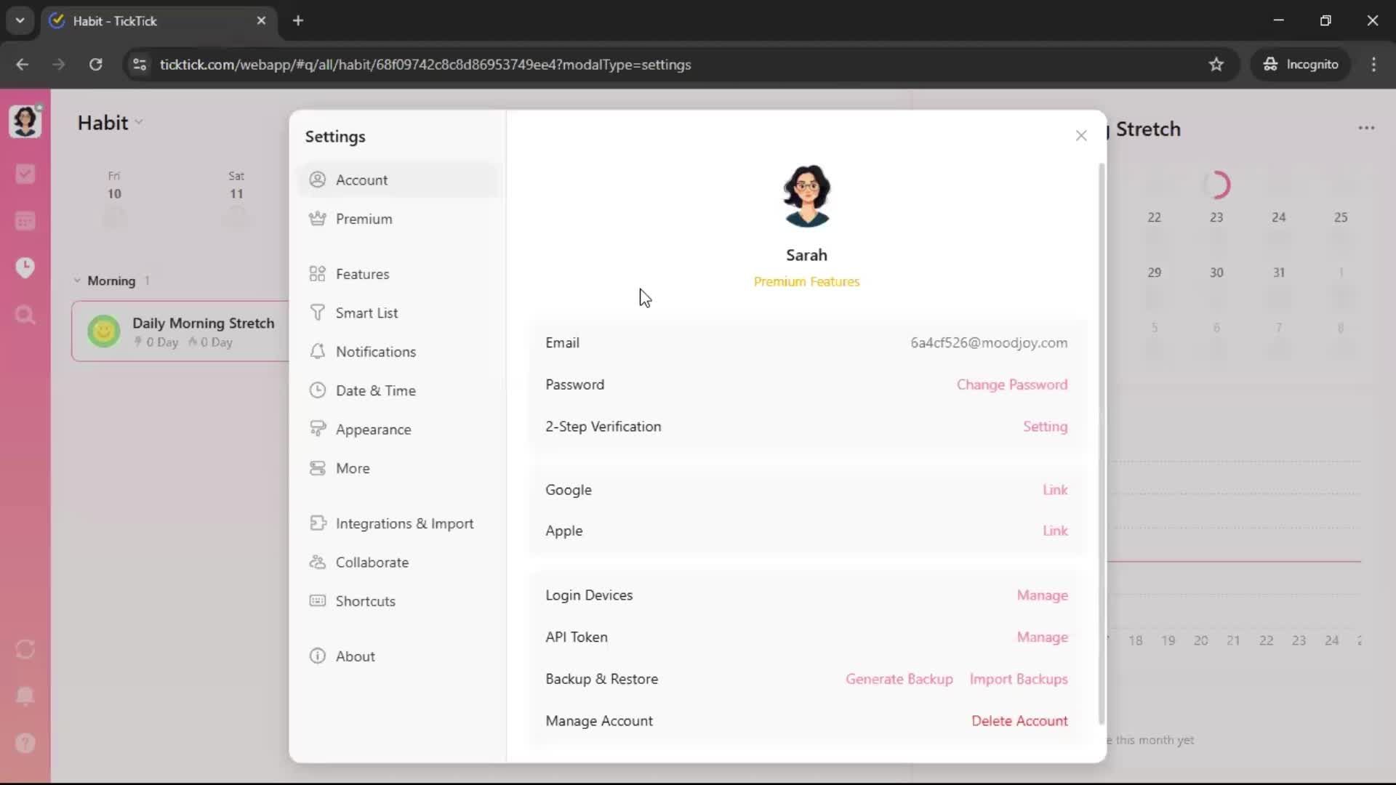This screenshot has height=785, width=1396.
Task: Click the Appearance paint roller icon
Action: pyautogui.click(x=318, y=429)
